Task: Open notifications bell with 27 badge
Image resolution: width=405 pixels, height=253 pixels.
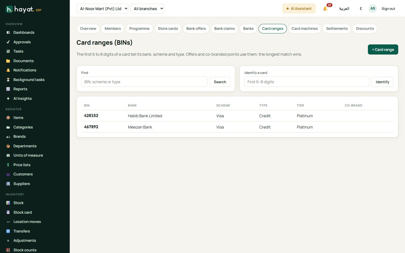Action: coord(325,9)
